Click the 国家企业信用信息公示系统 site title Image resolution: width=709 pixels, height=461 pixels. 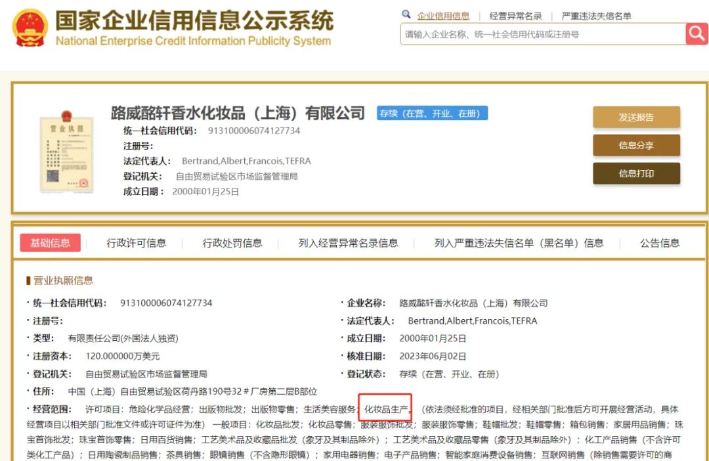[194, 20]
